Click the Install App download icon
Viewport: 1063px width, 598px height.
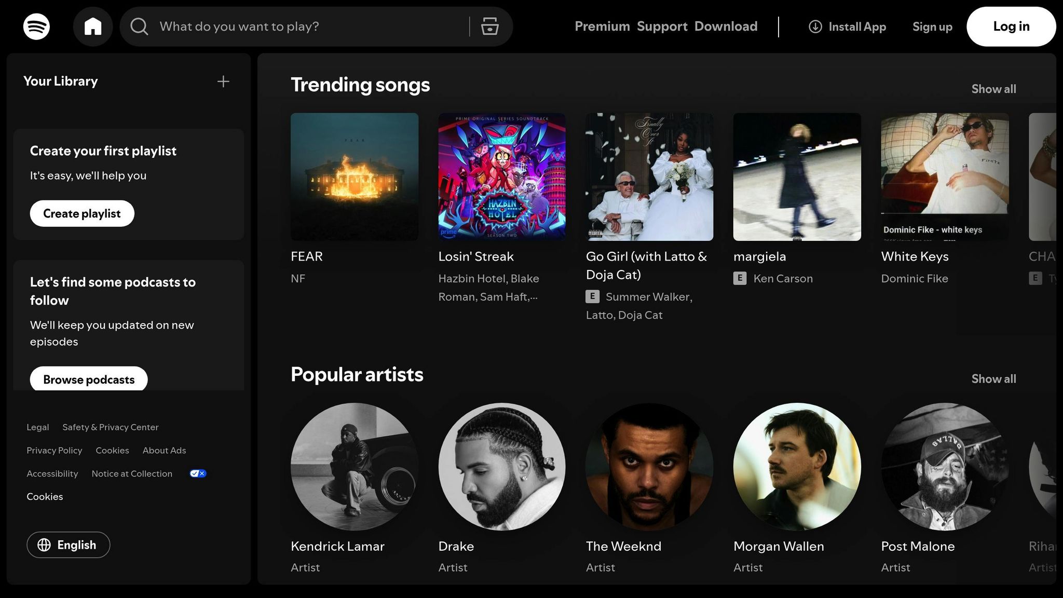(815, 26)
